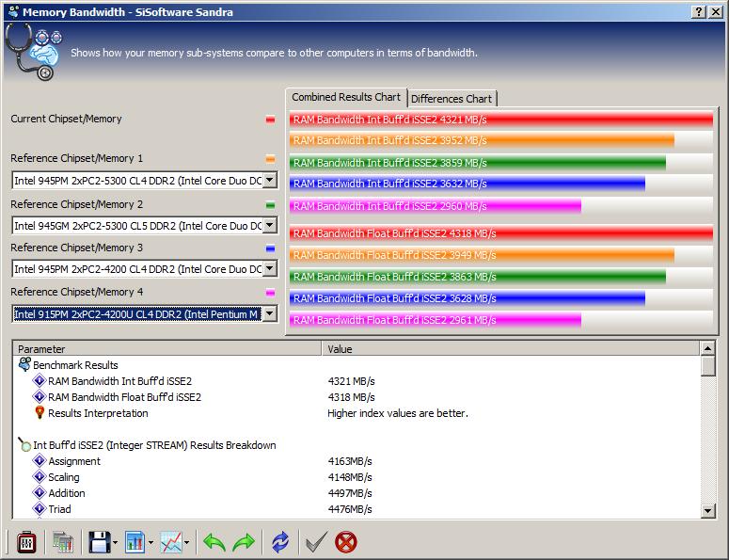Click the magenta Float Buff'd 2961 MB/s bar

(436, 320)
